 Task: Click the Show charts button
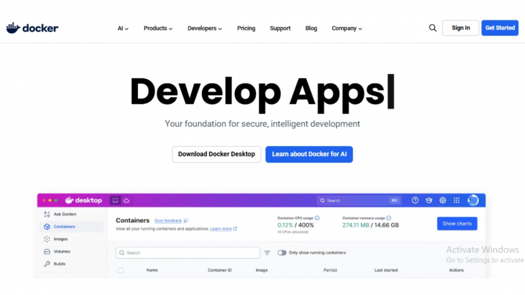457,224
